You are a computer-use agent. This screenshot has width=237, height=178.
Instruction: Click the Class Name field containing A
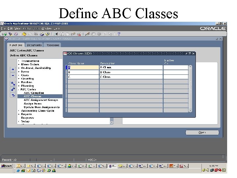[83, 67]
